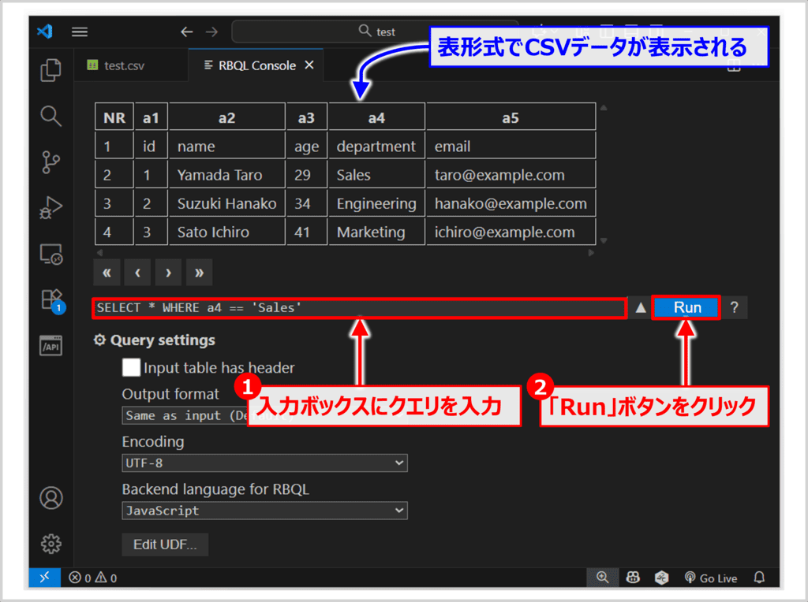808x602 pixels.
Task: Open the Source Control view
Action: (51, 163)
